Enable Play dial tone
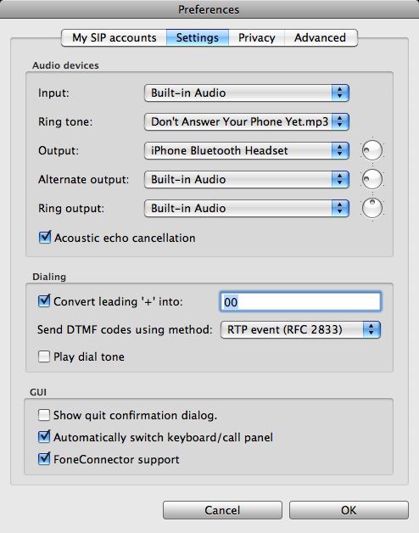This screenshot has width=419, height=533. (44, 356)
